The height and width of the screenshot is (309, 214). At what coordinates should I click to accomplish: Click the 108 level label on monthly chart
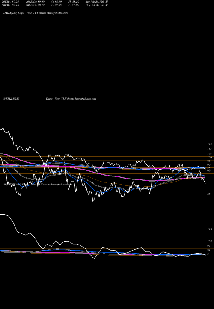click(x=210, y=241)
